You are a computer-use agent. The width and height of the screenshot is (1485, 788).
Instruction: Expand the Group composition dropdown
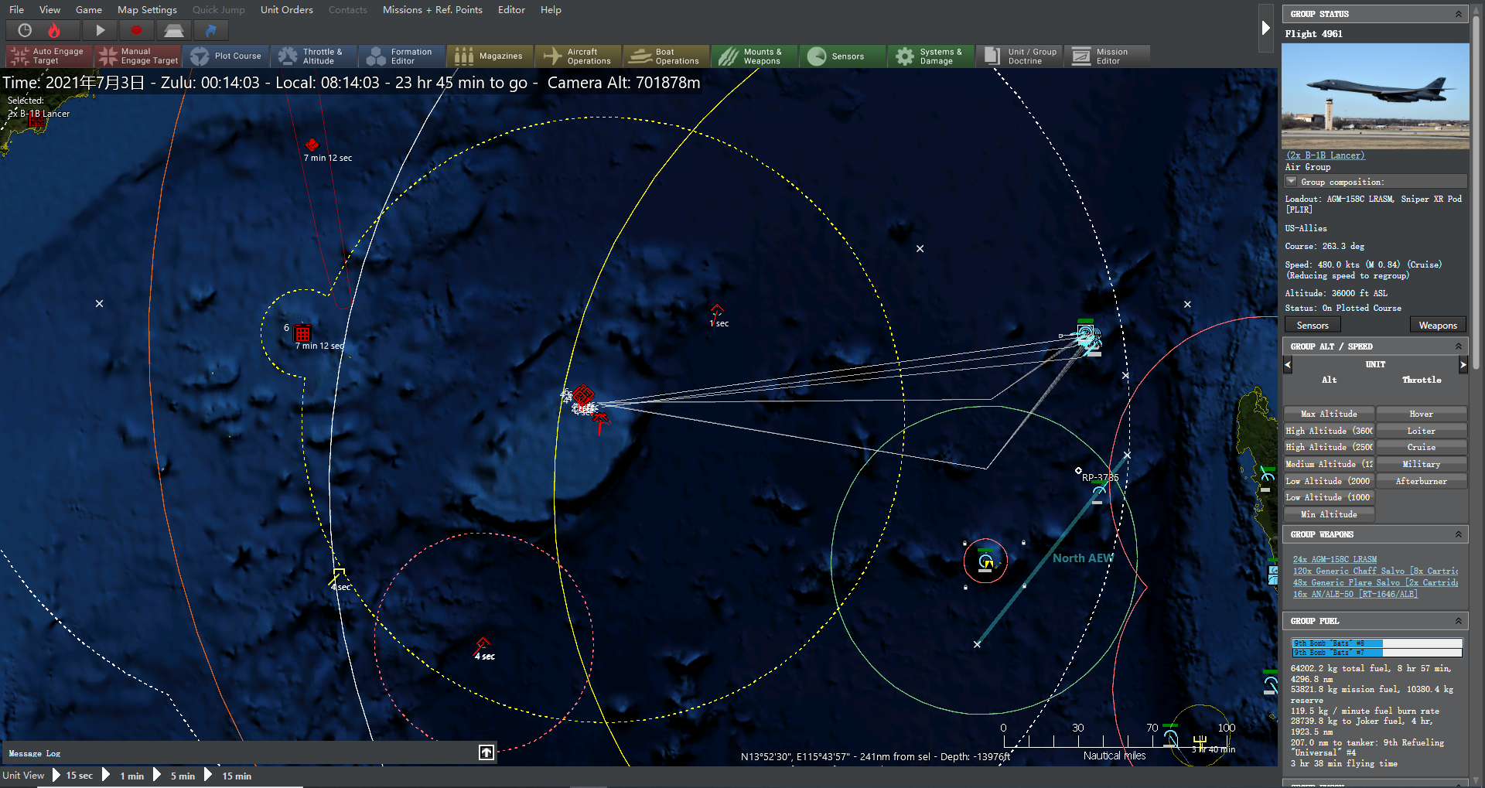tap(1291, 182)
